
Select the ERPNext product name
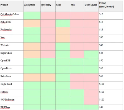tap(5, 108)
